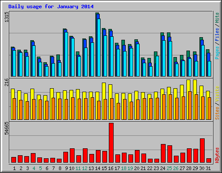Screen dimensions: 222x173
Task: Select the blue 'Files' legend label
Action: click(x=217, y=34)
